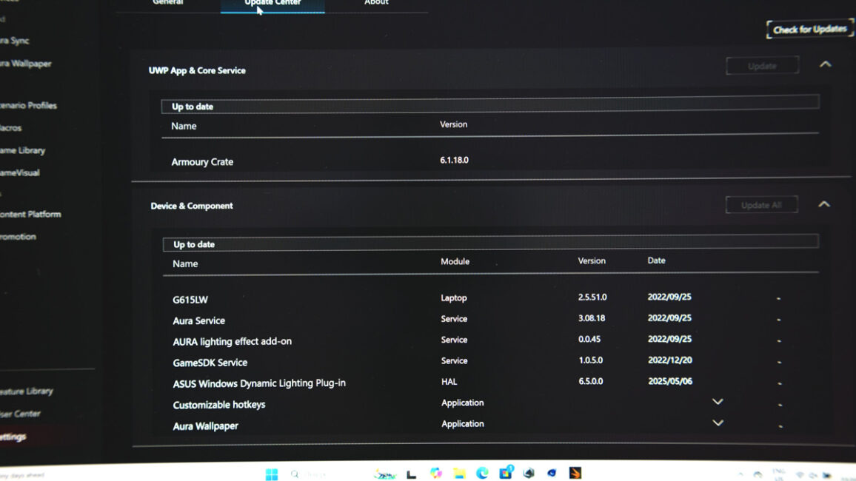
Task: Launch Microsoft Edge from the taskbar
Action: [482, 474]
